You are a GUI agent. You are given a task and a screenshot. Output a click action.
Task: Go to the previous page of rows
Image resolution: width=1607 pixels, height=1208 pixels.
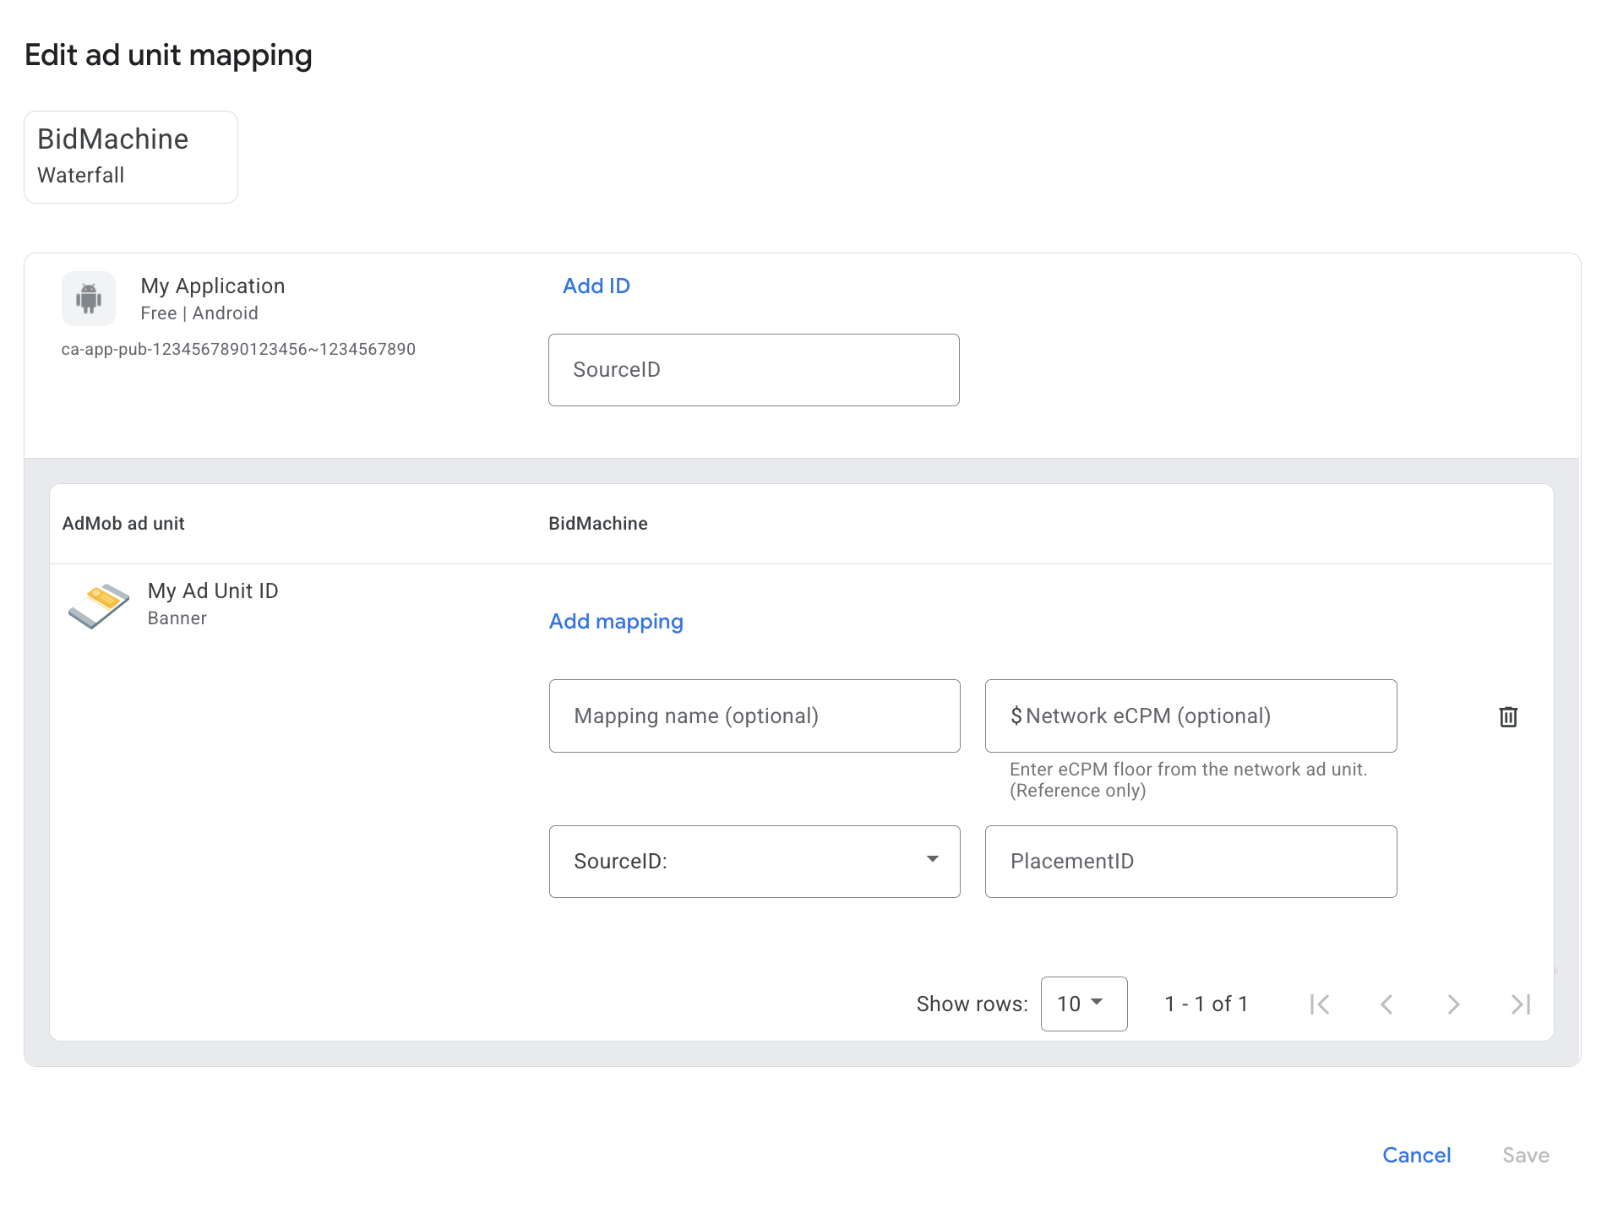(1386, 1004)
